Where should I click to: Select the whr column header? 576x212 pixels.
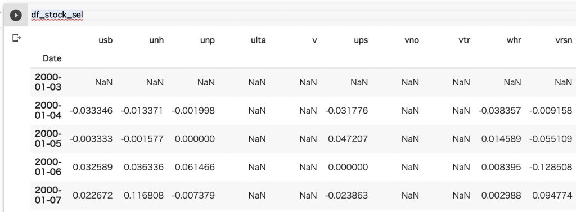(514, 40)
